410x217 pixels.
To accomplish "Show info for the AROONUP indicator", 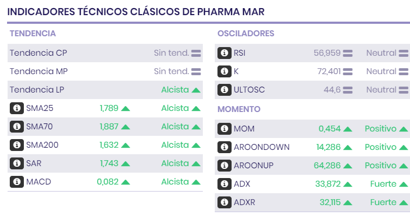I will 225,166.
